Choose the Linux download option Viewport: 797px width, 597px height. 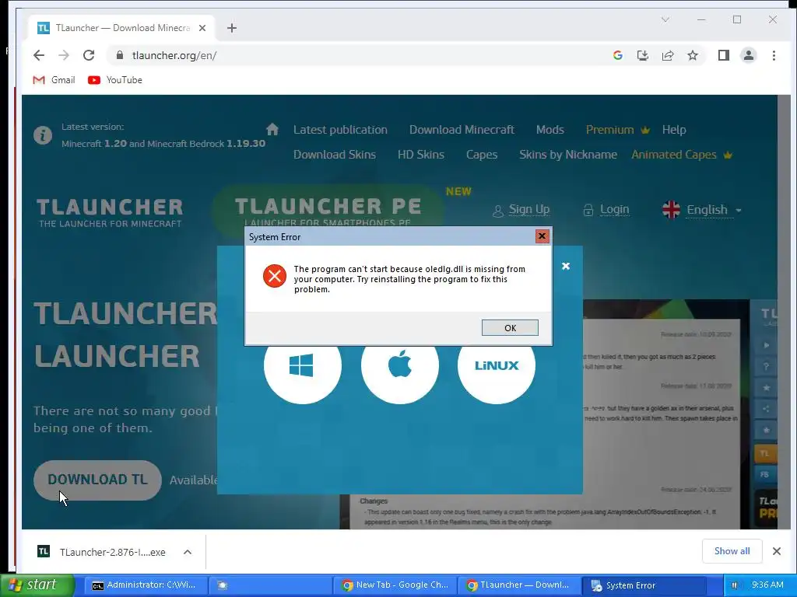coord(497,365)
